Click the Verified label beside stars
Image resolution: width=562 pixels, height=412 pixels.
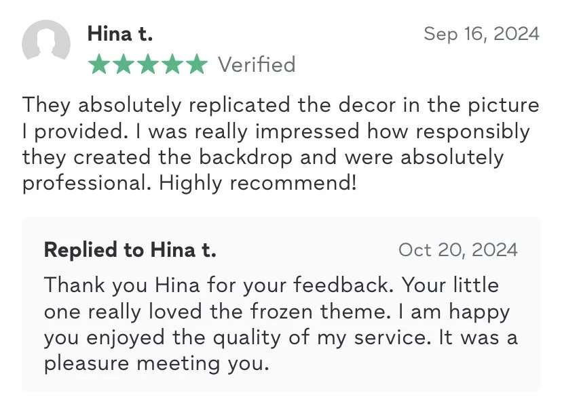pyautogui.click(x=257, y=65)
